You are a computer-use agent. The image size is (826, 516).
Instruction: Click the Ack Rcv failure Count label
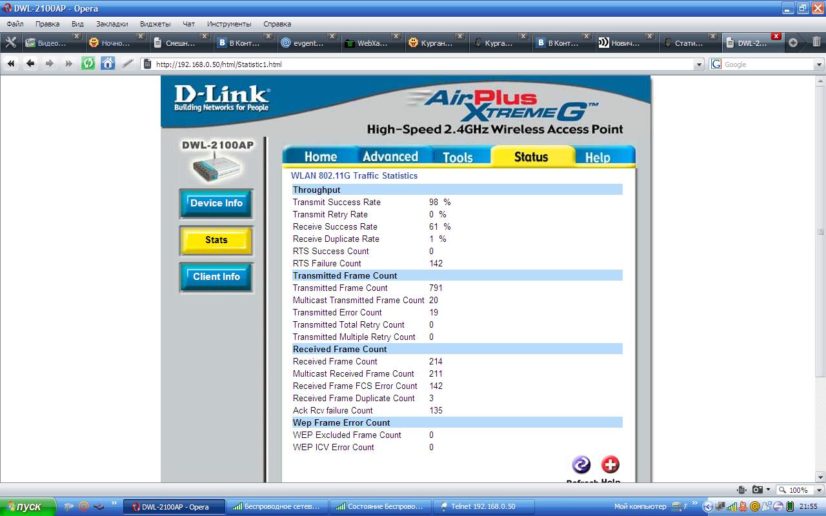pyautogui.click(x=333, y=410)
